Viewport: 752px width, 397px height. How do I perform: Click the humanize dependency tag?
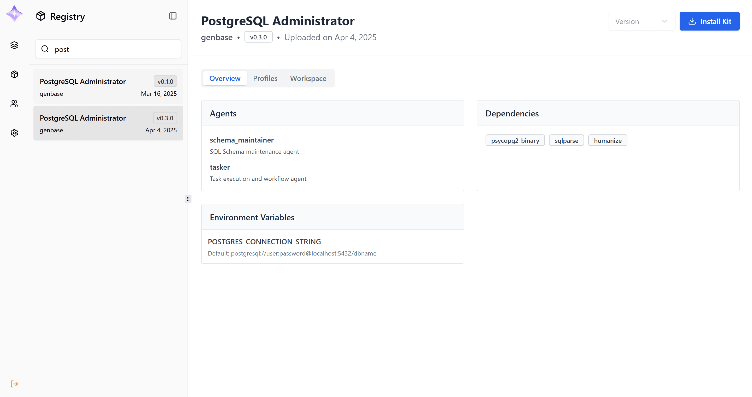coord(608,140)
